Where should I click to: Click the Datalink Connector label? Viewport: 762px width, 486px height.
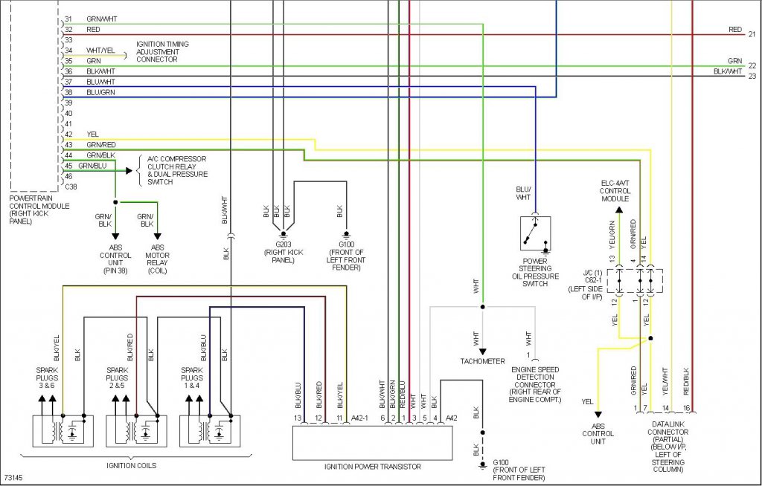(x=668, y=447)
